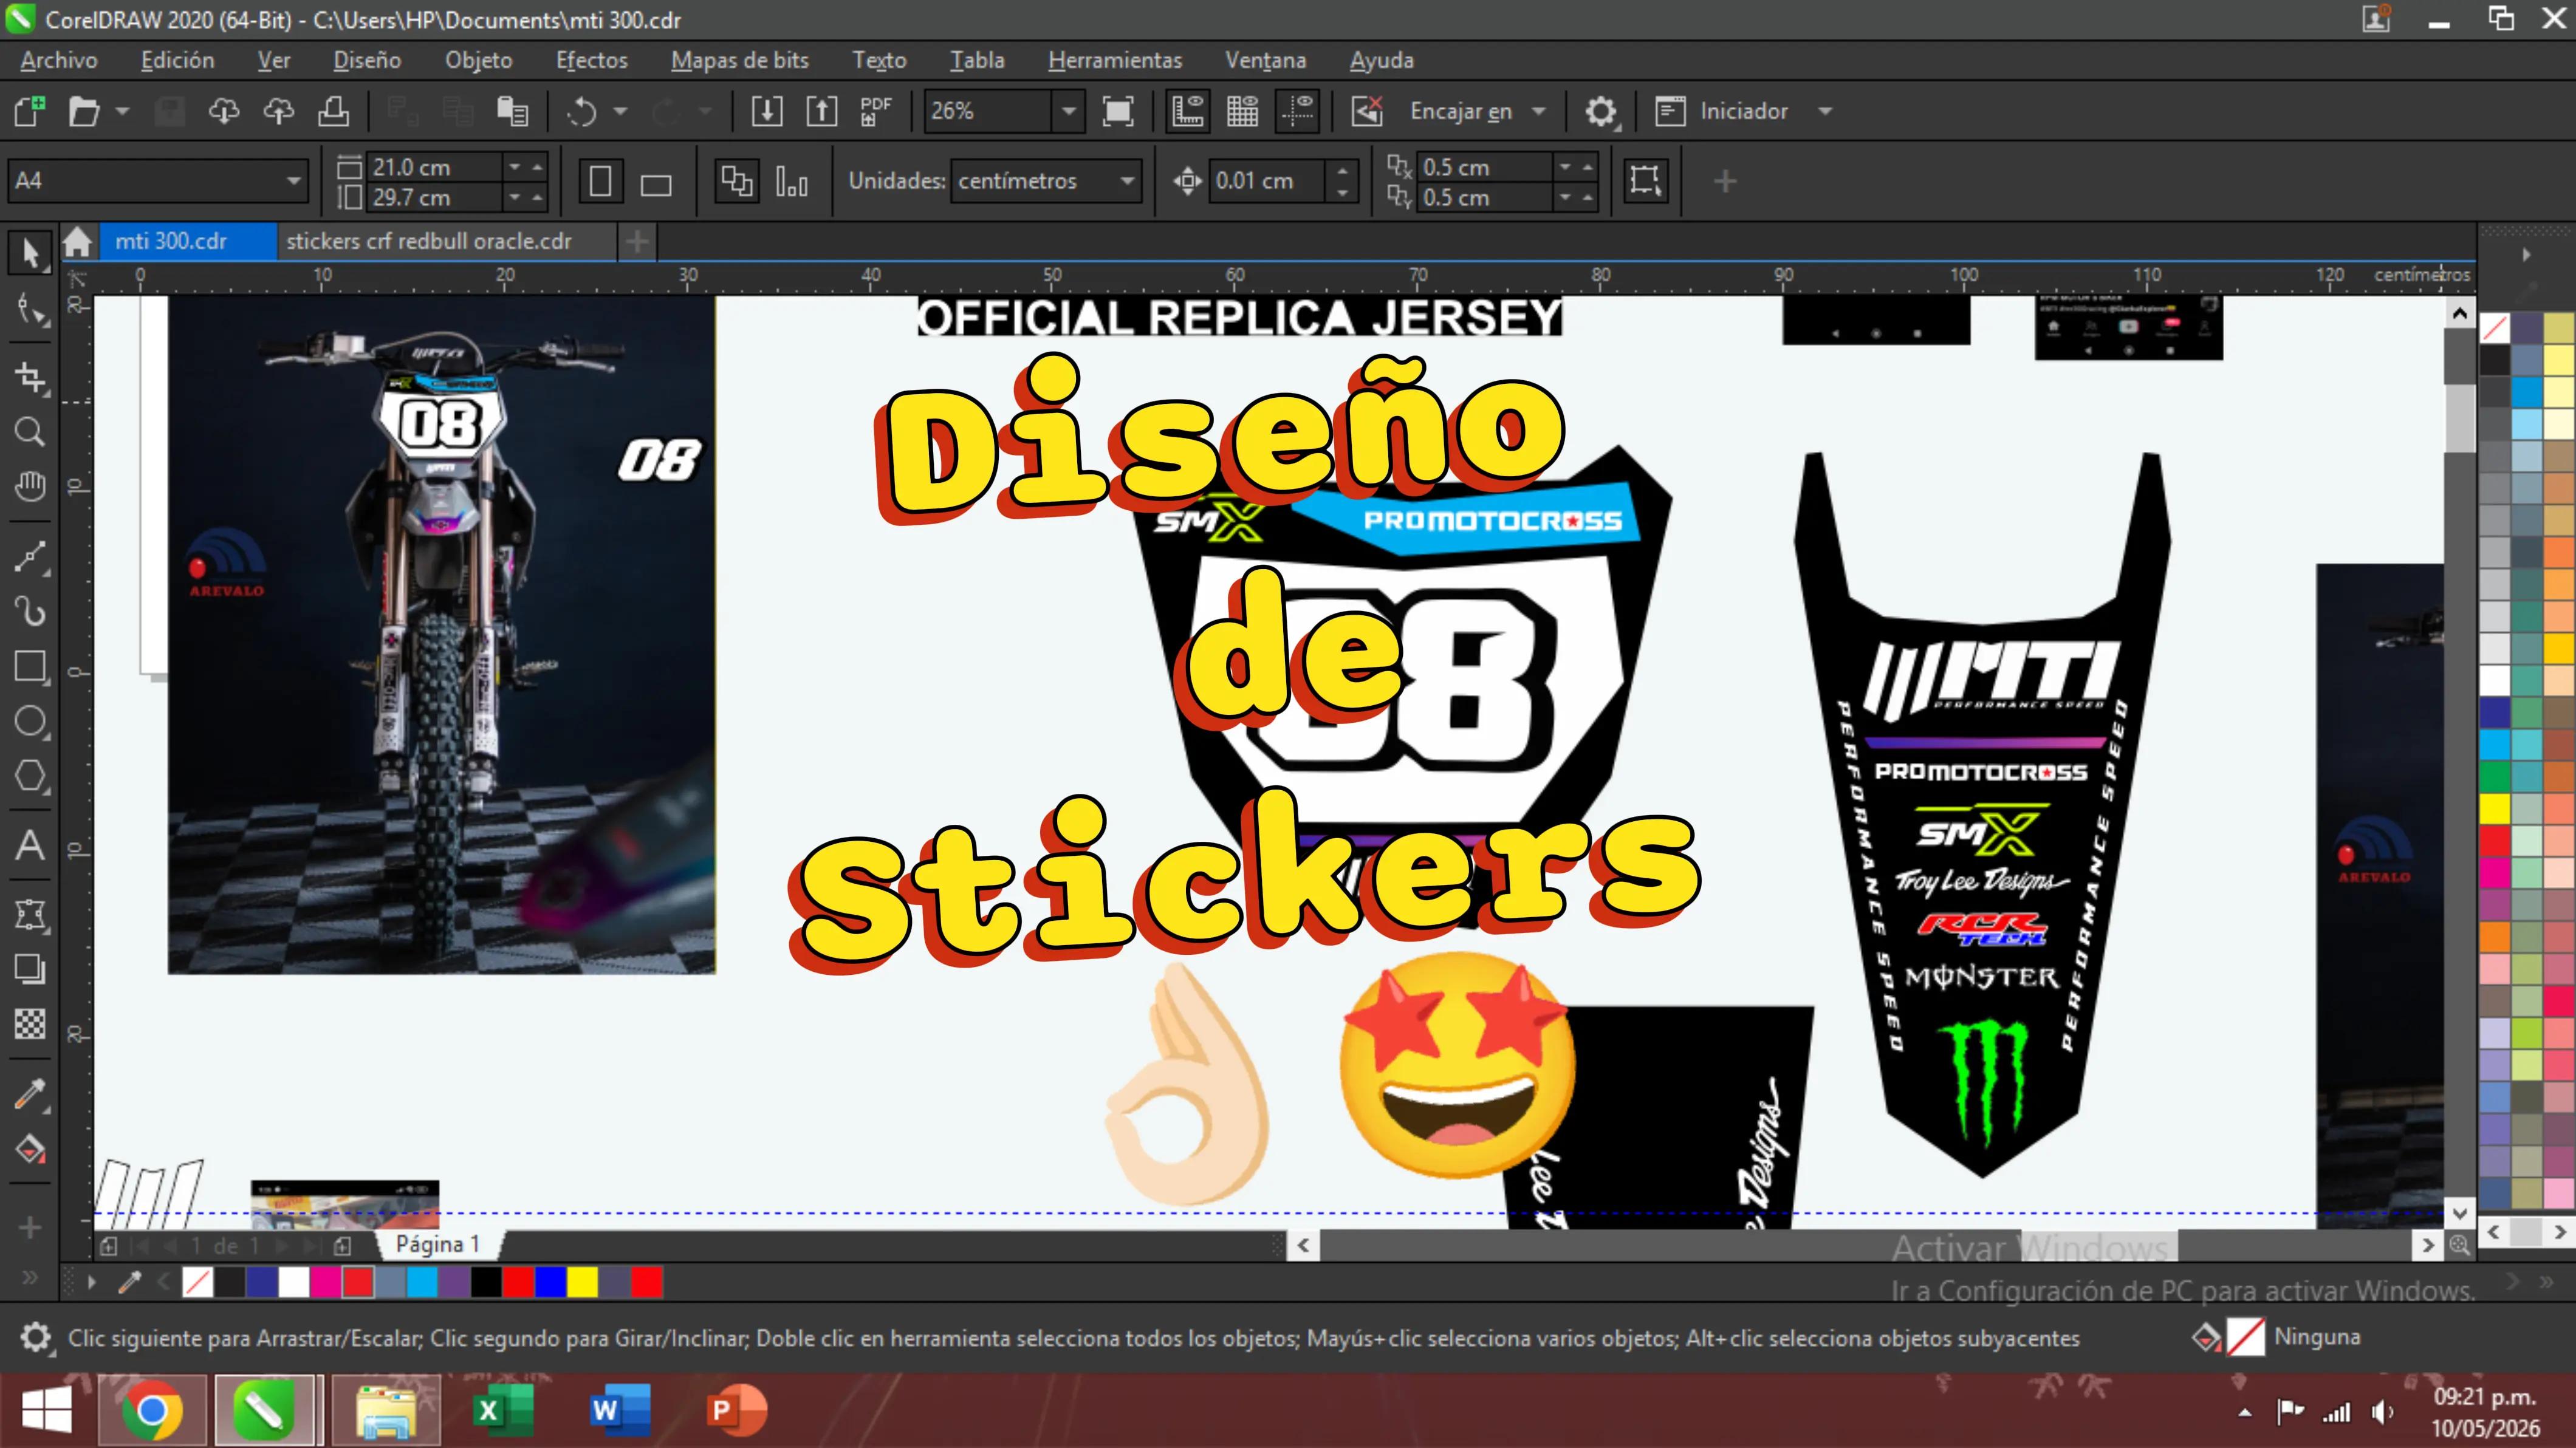Select the Ellipse tool
The width and height of the screenshot is (2576, 1448).
pyautogui.click(x=30, y=721)
